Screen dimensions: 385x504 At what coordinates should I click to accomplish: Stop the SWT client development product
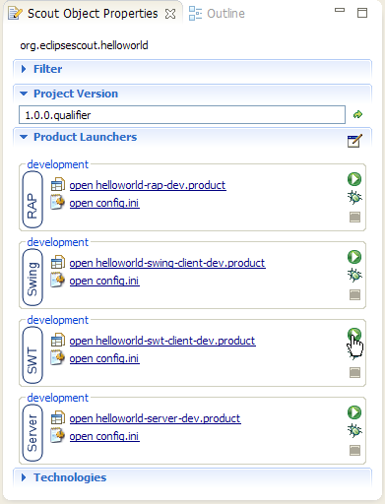[354, 372]
